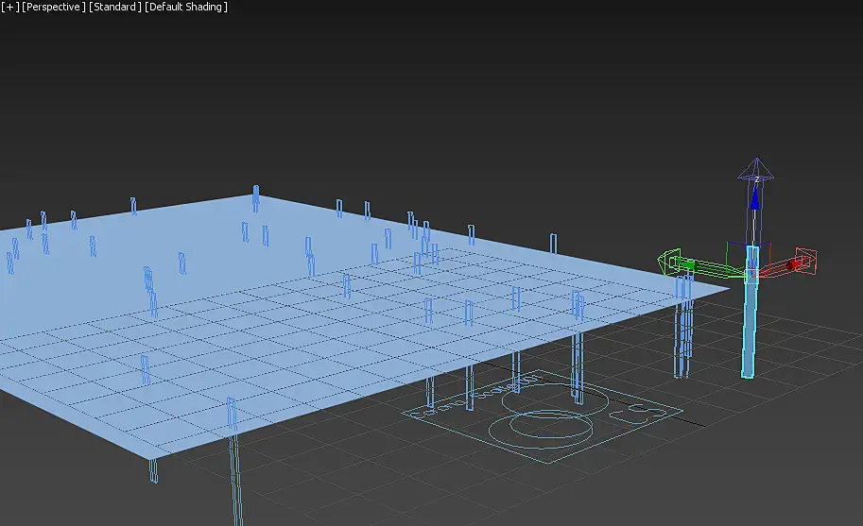Click the square plane handle at gizmo center
The height and width of the screenshot is (526, 863).
point(751,276)
